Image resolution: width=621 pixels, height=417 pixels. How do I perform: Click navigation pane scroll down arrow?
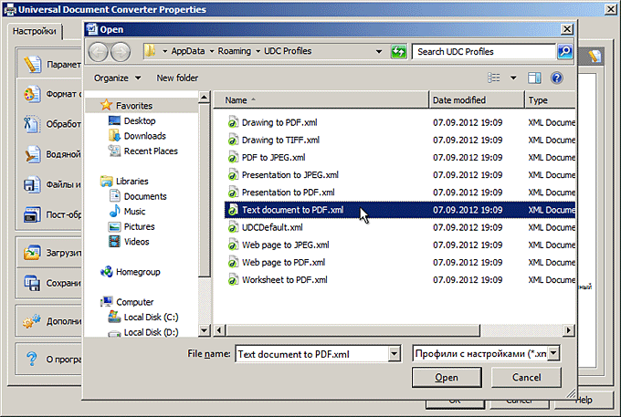[204, 330]
